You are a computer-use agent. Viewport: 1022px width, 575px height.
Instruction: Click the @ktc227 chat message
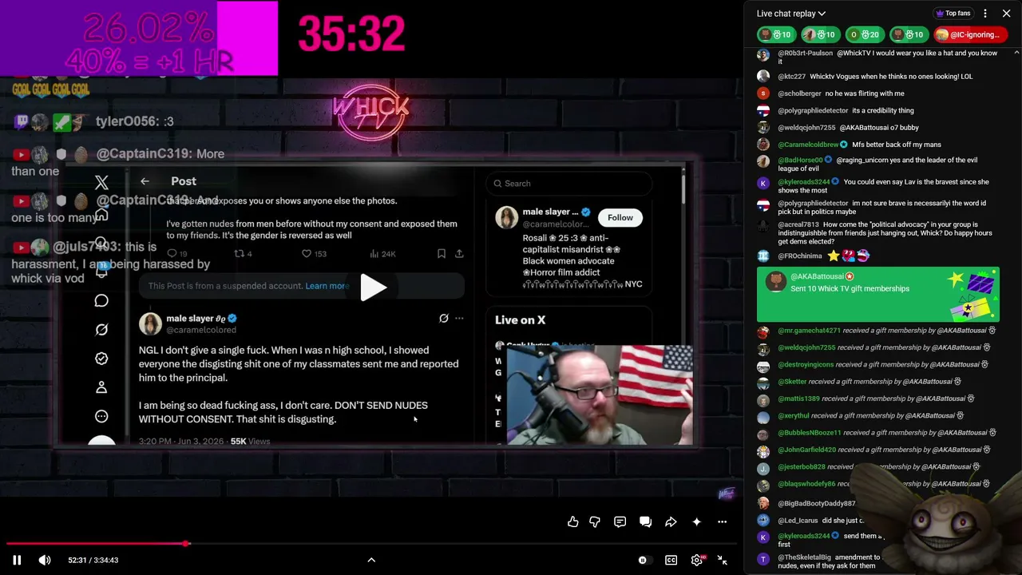(878, 77)
